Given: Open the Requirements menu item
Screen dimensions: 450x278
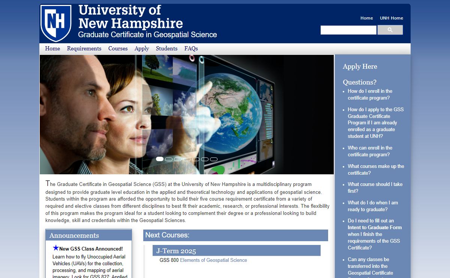Looking at the screenshot, I should 84,48.
